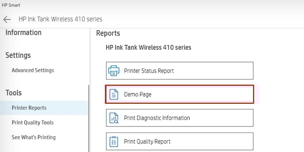The image size is (304, 152).
Task: Click the printer icon beside Printer Status Report
Action: (114, 71)
